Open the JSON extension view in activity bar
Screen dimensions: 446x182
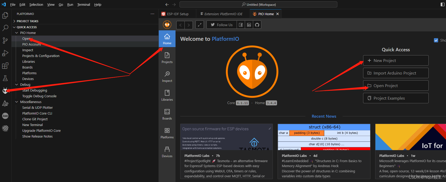coord(5,116)
